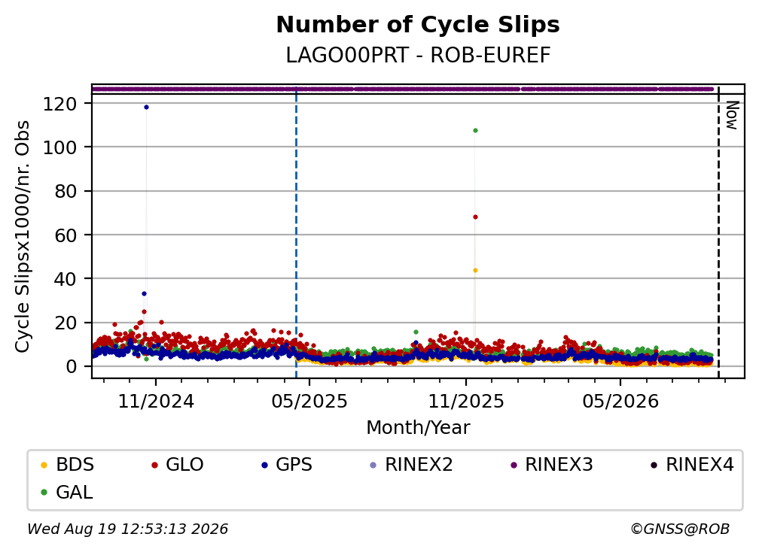
Task: Click the GPS point near 33
Action: (144, 294)
